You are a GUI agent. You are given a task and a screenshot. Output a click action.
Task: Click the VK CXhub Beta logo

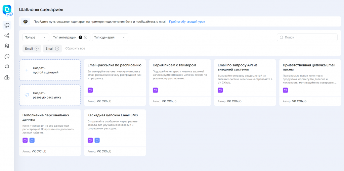pos(7,10)
